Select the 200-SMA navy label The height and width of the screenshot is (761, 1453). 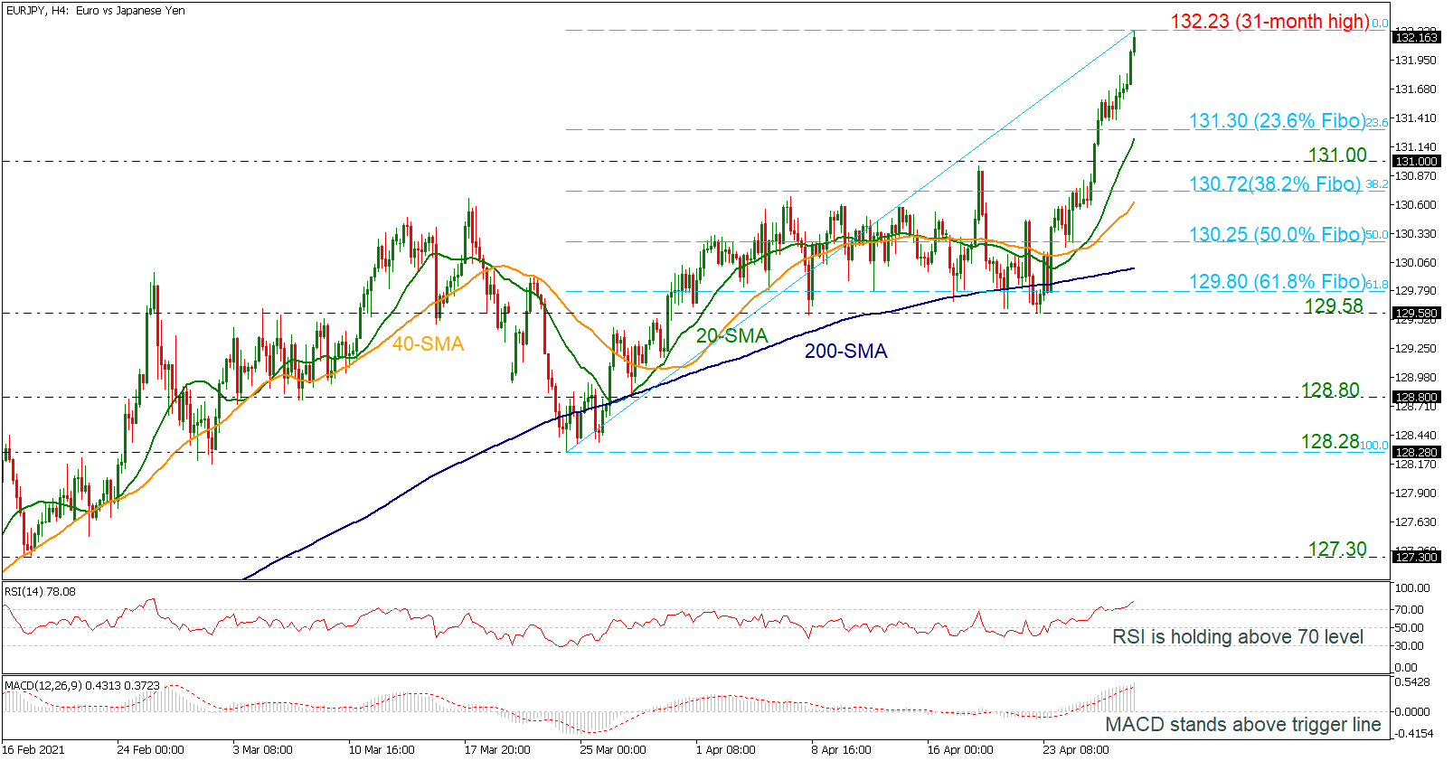tap(846, 352)
